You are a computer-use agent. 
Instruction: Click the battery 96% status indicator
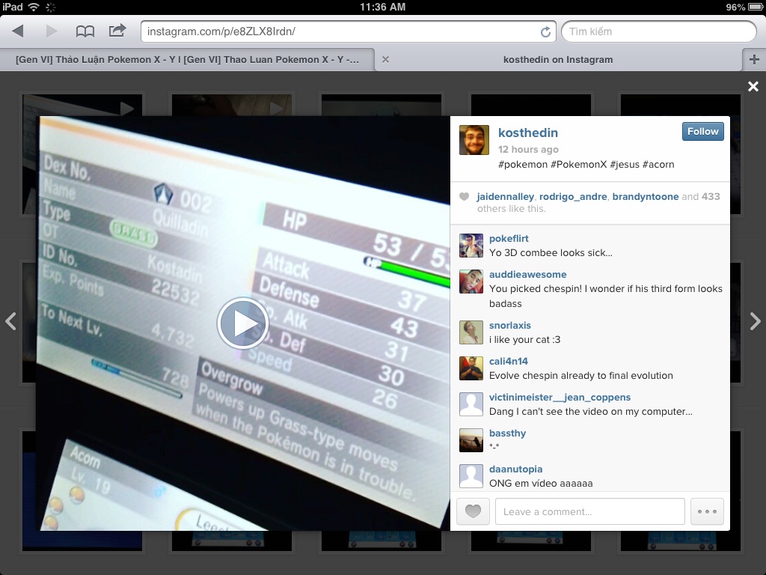744,7
